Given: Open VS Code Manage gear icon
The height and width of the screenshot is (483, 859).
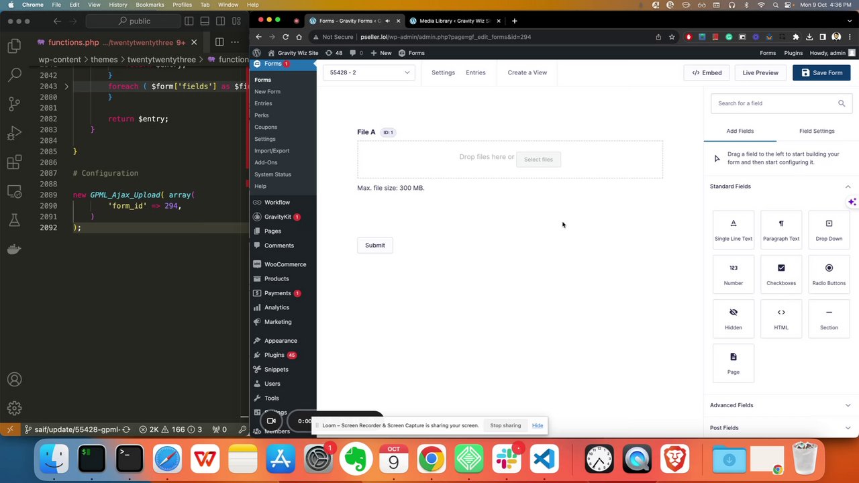Looking at the screenshot, I should pos(14,408).
